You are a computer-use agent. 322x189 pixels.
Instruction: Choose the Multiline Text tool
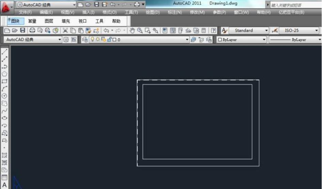pos(4,185)
